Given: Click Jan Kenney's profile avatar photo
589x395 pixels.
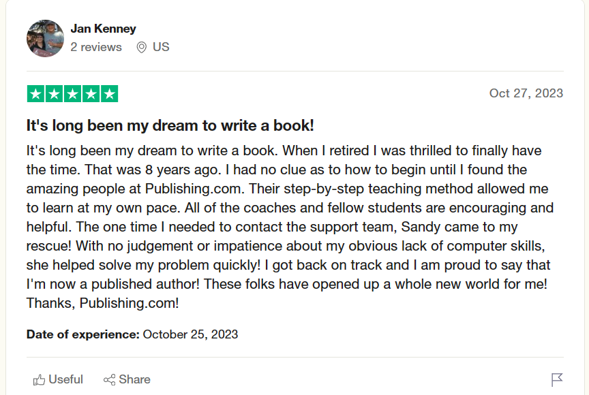Looking at the screenshot, I should coord(45,39).
